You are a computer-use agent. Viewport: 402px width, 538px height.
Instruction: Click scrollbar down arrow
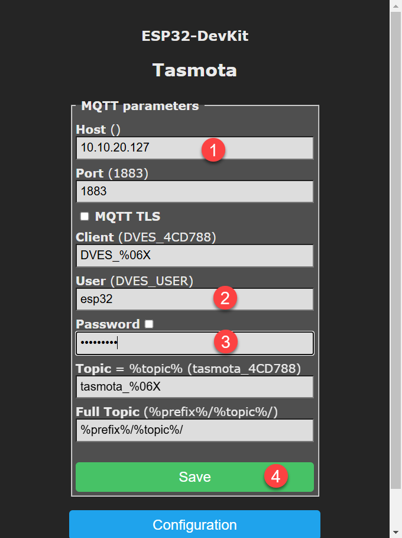(395, 531)
